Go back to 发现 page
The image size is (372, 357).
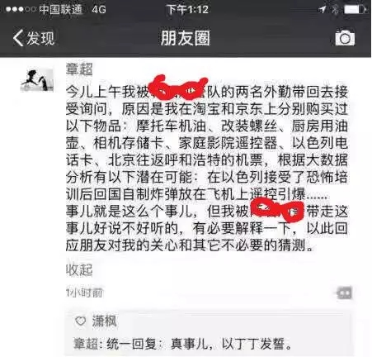pyautogui.click(x=34, y=38)
